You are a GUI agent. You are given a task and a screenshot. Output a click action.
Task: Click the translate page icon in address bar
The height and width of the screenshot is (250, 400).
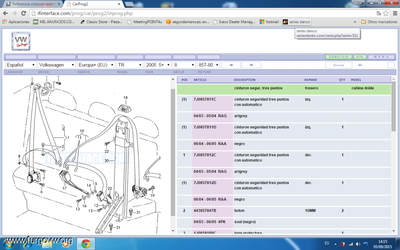point(379,13)
